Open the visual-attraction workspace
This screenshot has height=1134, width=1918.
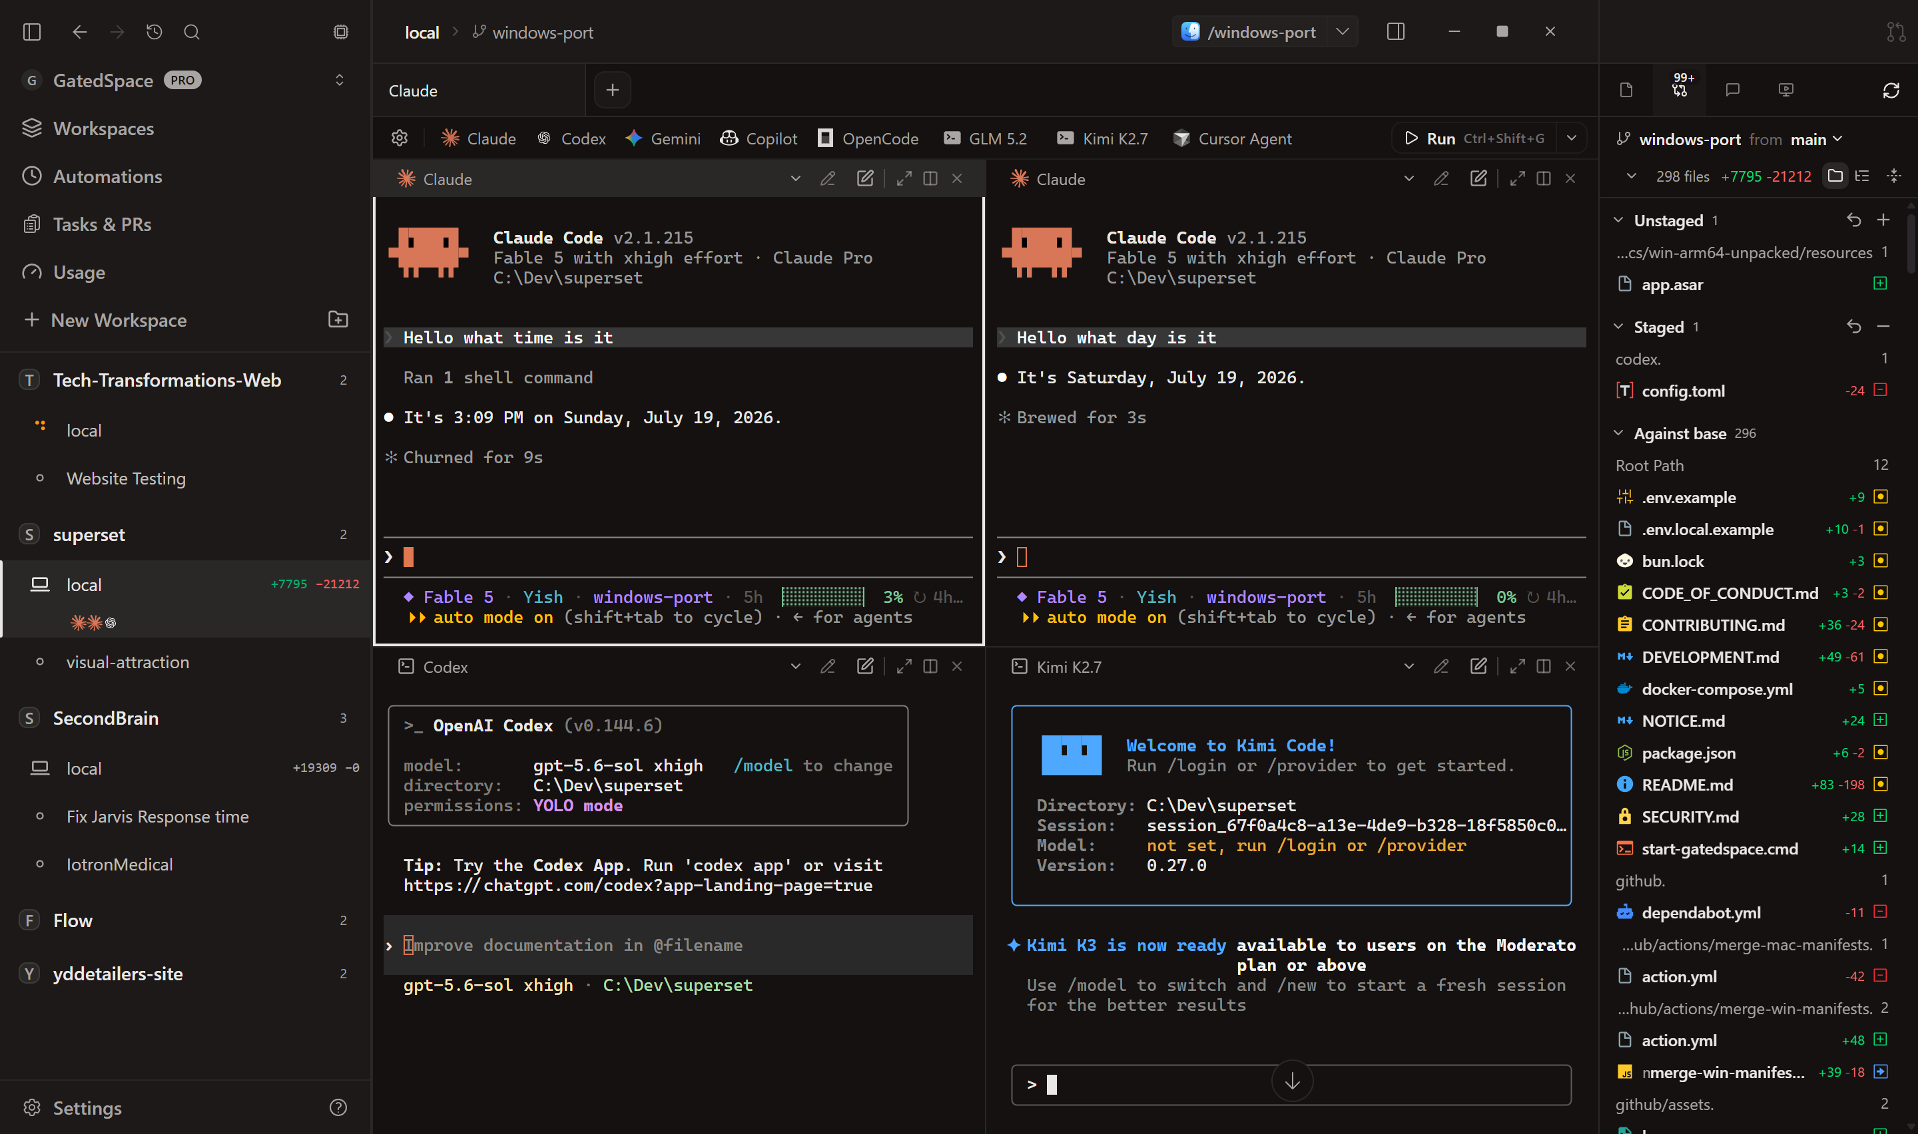(x=128, y=663)
